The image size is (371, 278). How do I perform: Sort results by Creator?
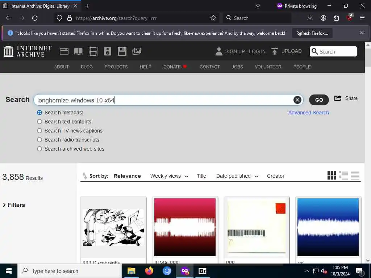coord(275,176)
